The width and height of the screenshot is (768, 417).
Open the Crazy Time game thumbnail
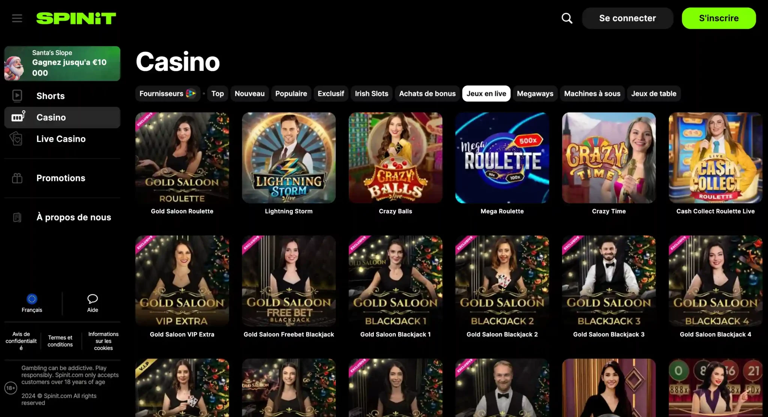[x=609, y=158]
